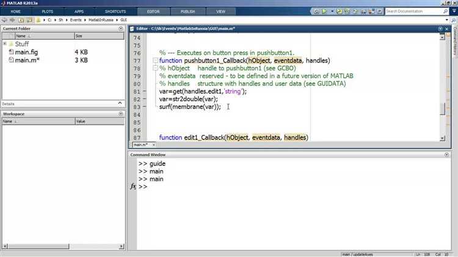Click Current Folder horizontal scrollbar left arrow
The width and height of the screenshot is (458, 257).
[x=5, y=247]
